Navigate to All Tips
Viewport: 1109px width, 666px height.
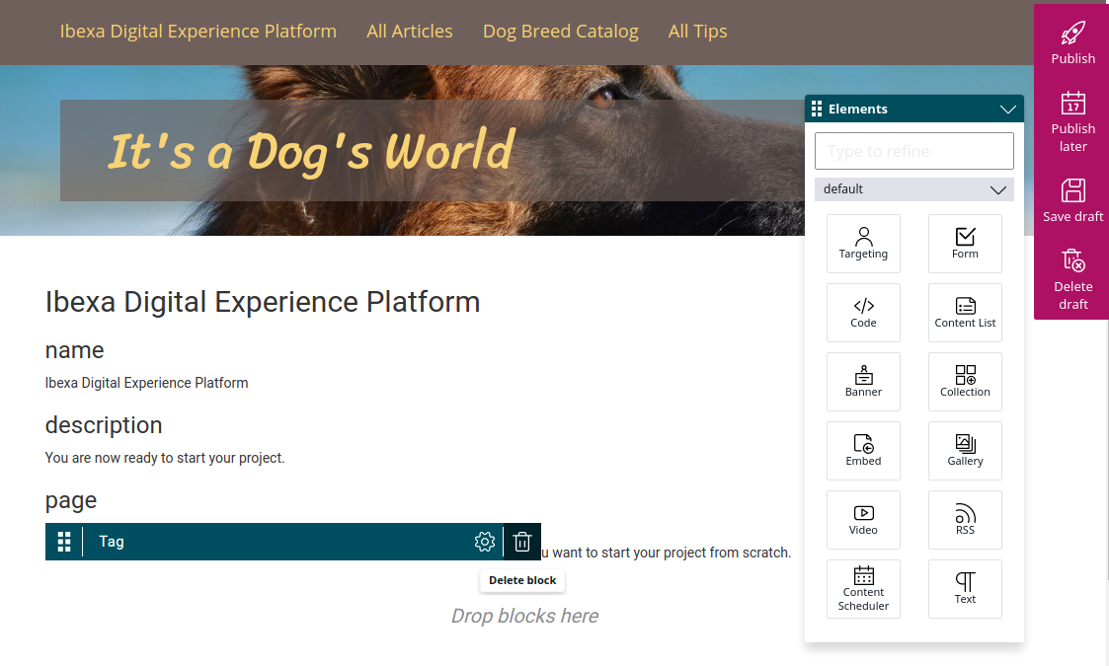[x=697, y=32]
